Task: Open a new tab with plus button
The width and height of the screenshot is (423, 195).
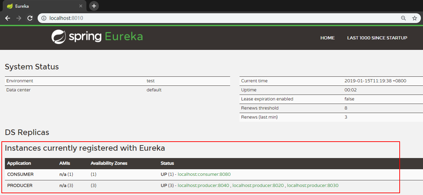Action: (x=94, y=6)
